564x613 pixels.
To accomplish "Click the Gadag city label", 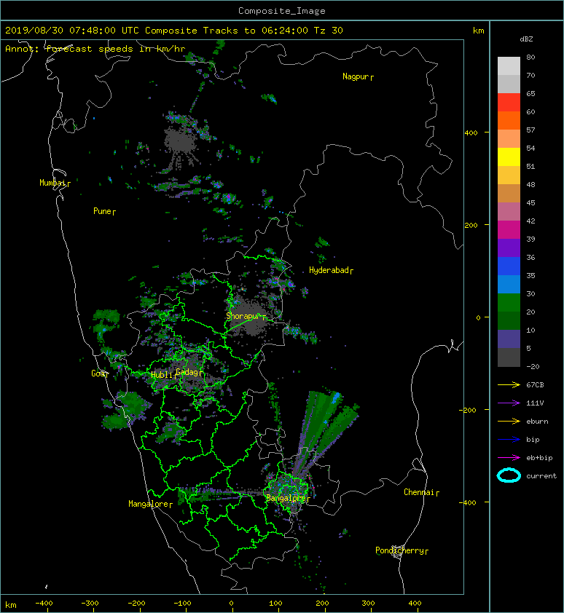I will pos(188,372).
